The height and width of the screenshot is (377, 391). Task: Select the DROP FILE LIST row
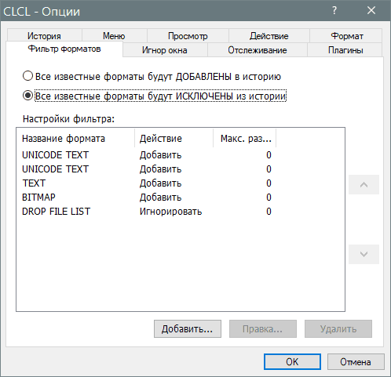pos(147,212)
